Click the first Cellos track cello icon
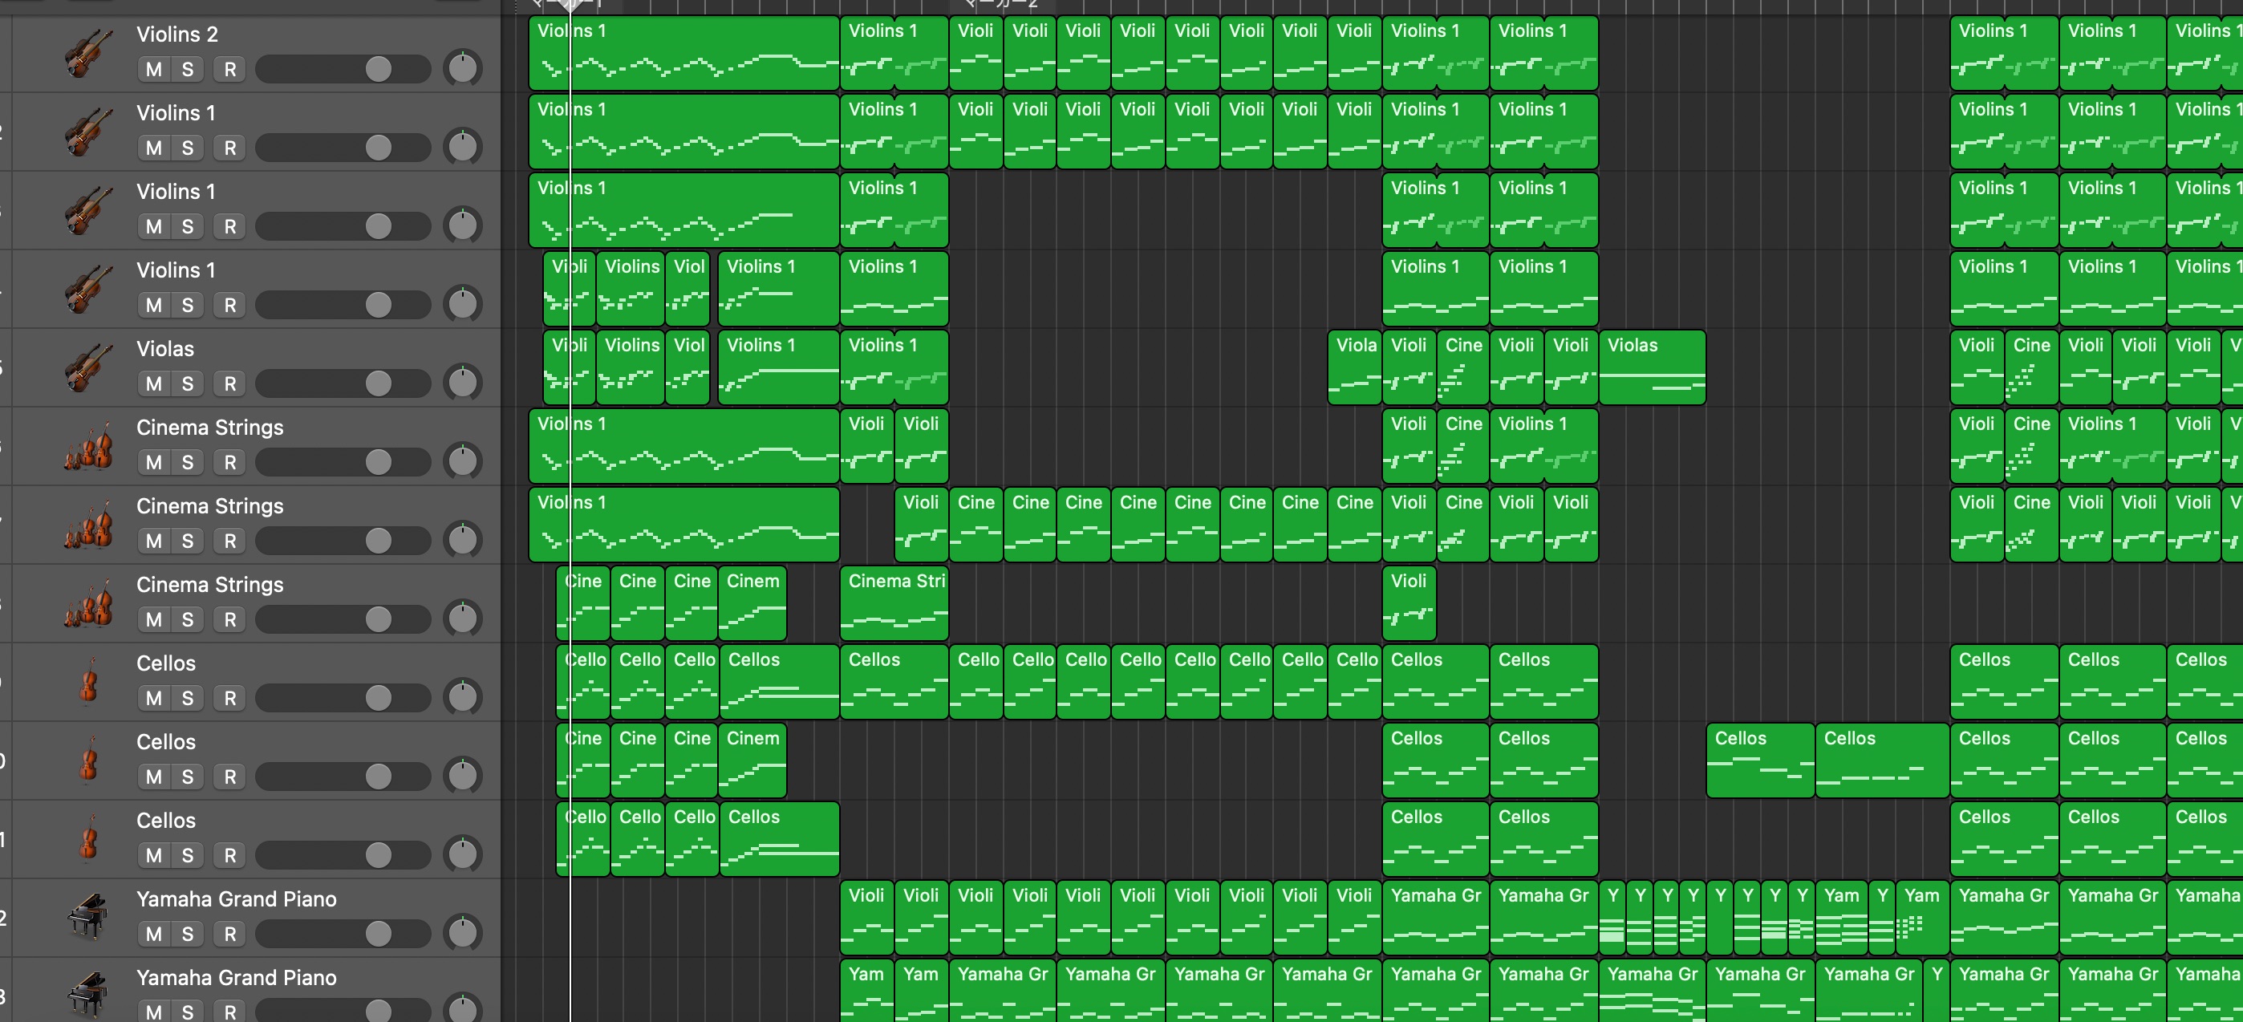 point(88,683)
